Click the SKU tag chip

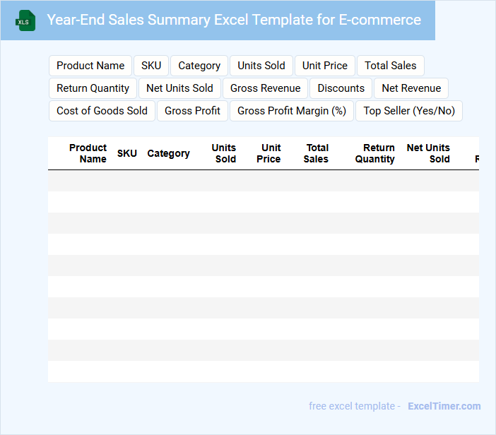tap(151, 66)
